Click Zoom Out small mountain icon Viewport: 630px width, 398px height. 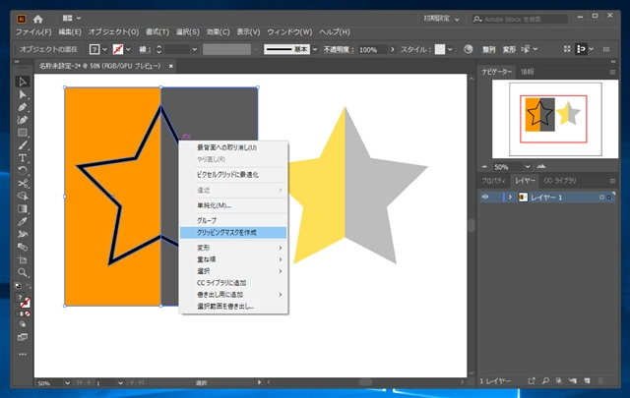pos(484,166)
